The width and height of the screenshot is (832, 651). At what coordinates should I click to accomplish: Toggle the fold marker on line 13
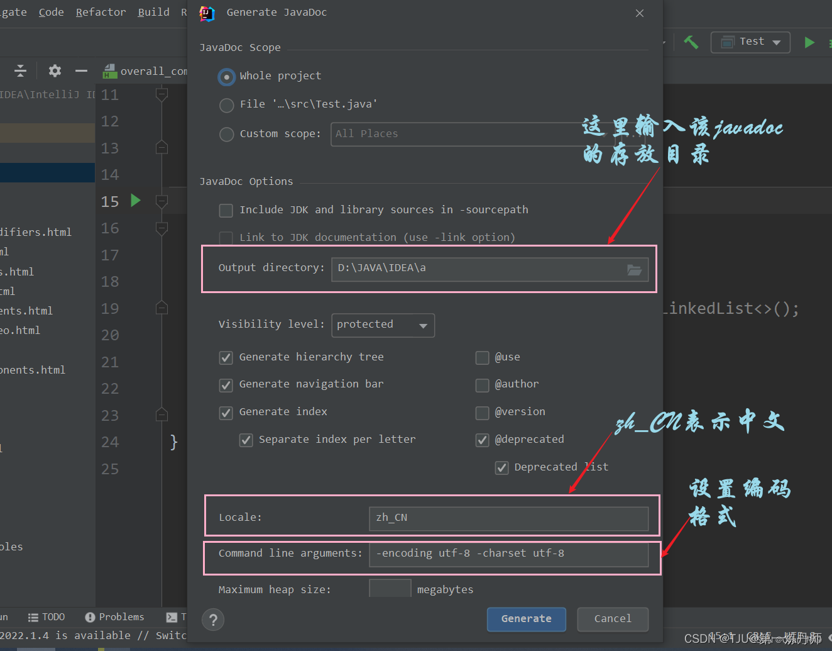[x=161, y=148]
